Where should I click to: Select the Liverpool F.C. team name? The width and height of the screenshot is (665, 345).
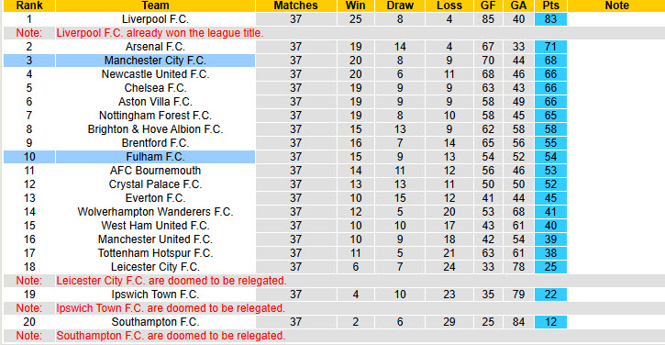(x=155, y=19)
